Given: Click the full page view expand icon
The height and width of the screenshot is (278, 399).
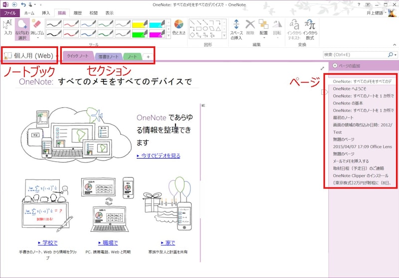Looking at the screenshot, I should click(322, 68).
